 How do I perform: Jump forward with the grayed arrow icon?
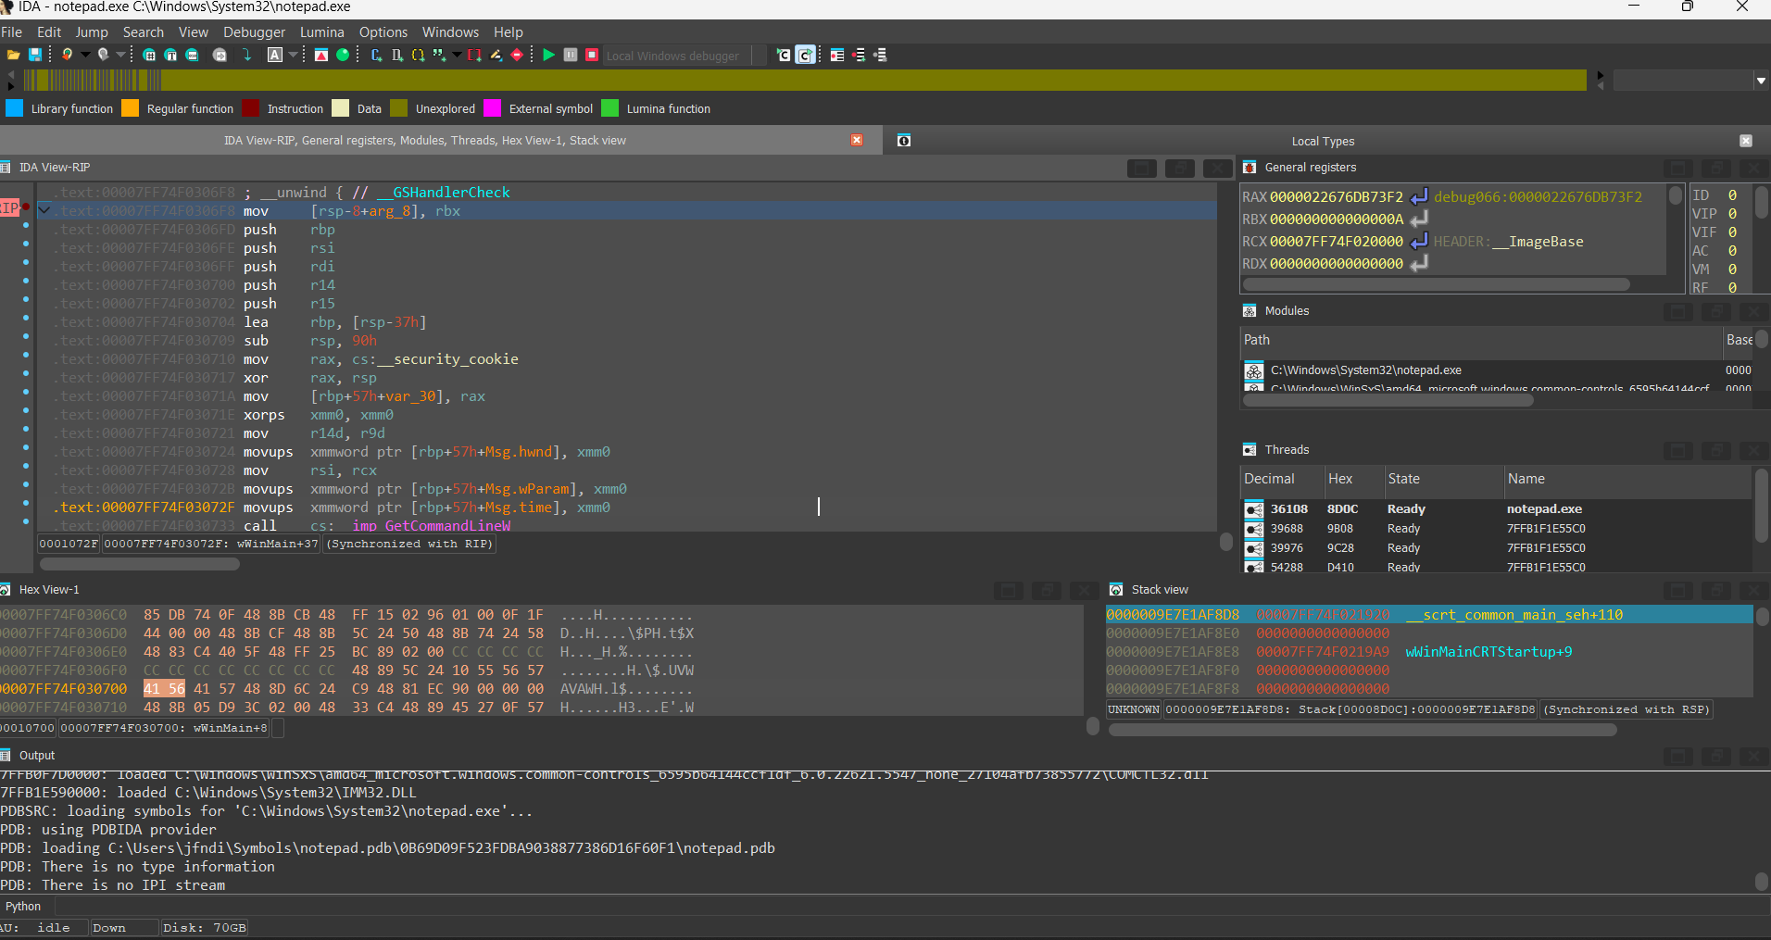pos(103,55)
